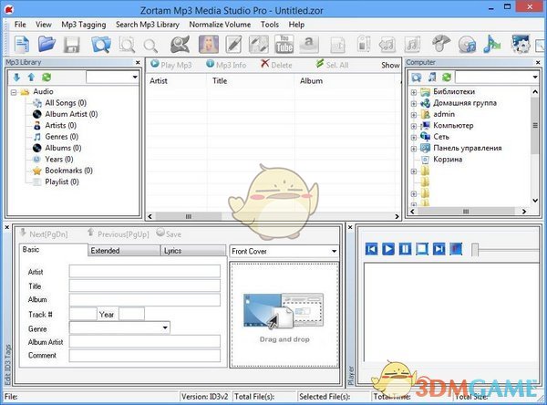547x405 pixels.
Task: Click the player Stop button
Action: click(x=422, y=249)
